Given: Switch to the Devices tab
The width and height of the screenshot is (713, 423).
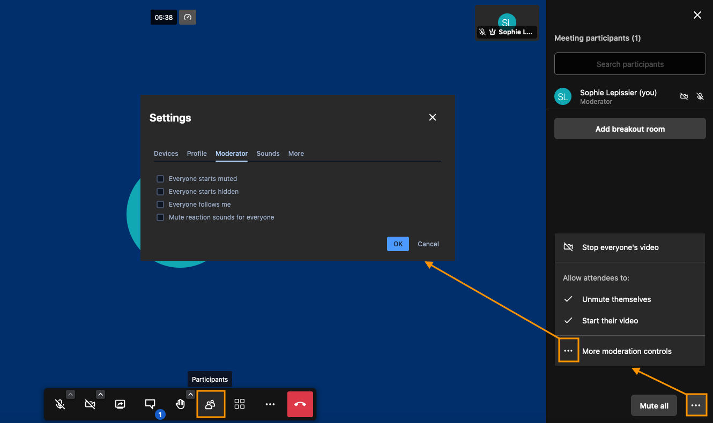Looking at the screenshot, I should (166, 154).
